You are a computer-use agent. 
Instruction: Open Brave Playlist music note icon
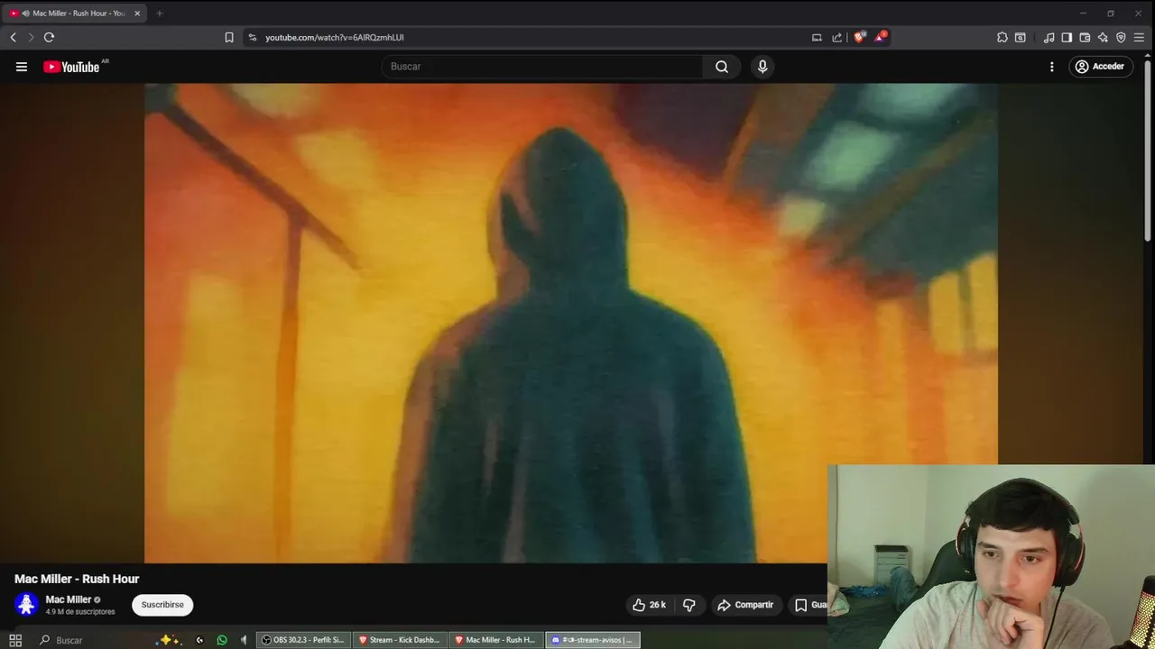[x=1049, y=37]
